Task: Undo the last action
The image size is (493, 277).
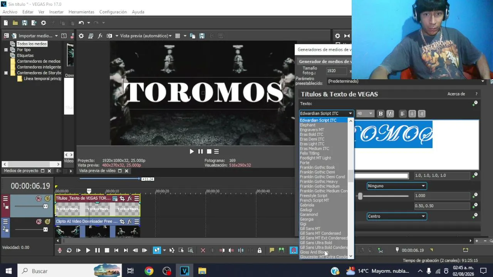Action: click(81, 23)
